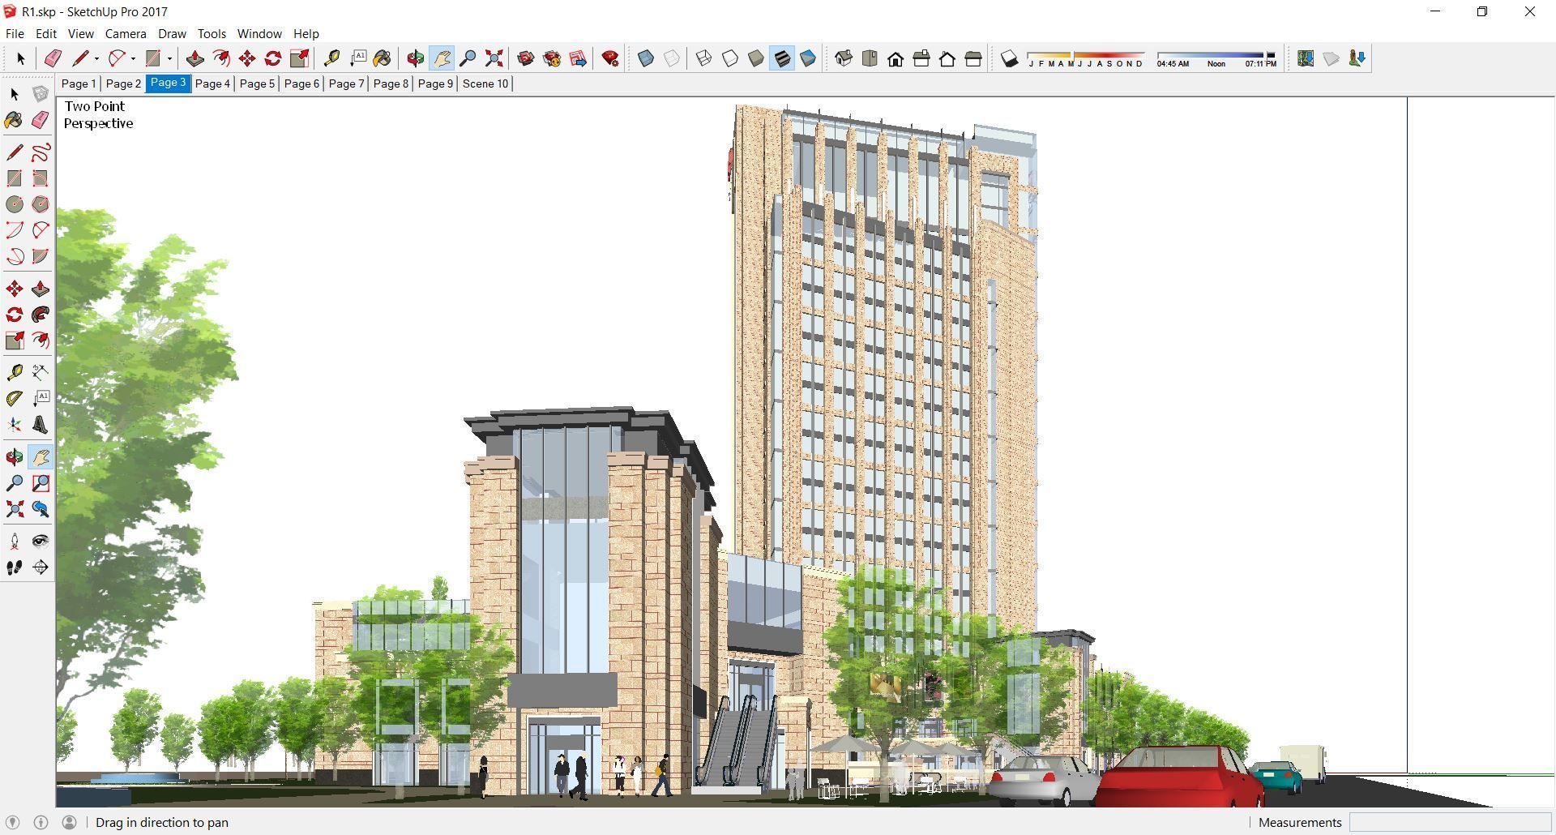Screen dimensions: 1556x835
Task: Go back with the Previous view tool
Action: 41,509
